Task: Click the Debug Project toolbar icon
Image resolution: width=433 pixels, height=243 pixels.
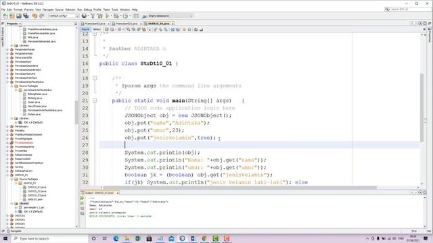Action: pos(116,16)
